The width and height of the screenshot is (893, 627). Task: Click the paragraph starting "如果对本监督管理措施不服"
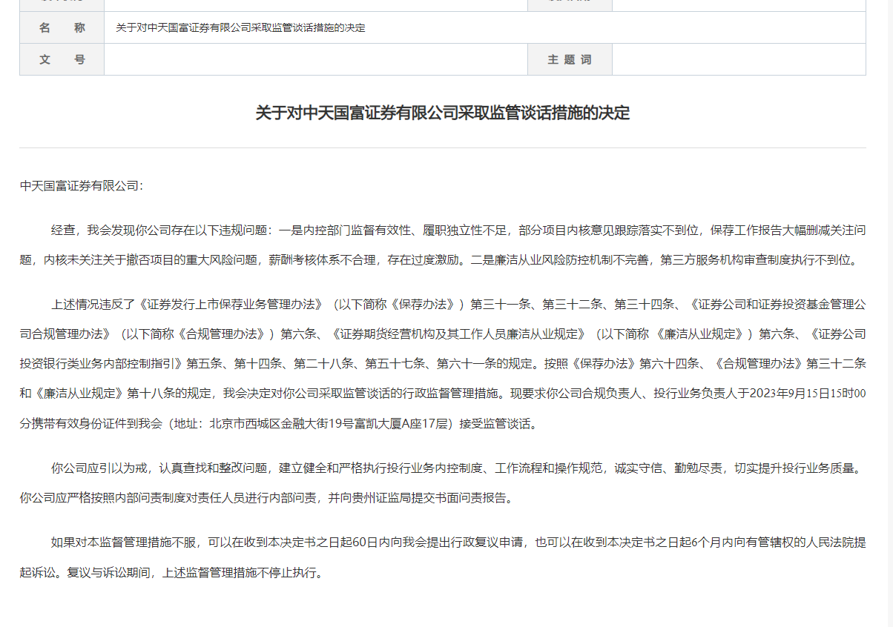tap(442, 557)
